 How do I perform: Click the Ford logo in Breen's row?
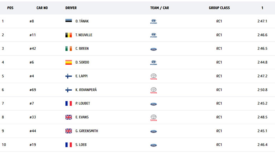click(154, 49)
